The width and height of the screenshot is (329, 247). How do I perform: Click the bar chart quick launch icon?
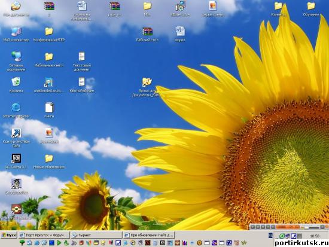pyautogui.click(x=185, y=243)
